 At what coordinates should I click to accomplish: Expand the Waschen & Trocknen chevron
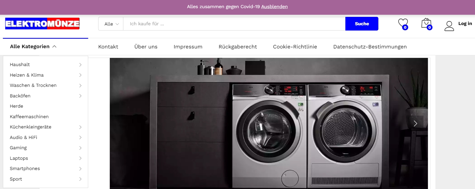coord(80,86)
